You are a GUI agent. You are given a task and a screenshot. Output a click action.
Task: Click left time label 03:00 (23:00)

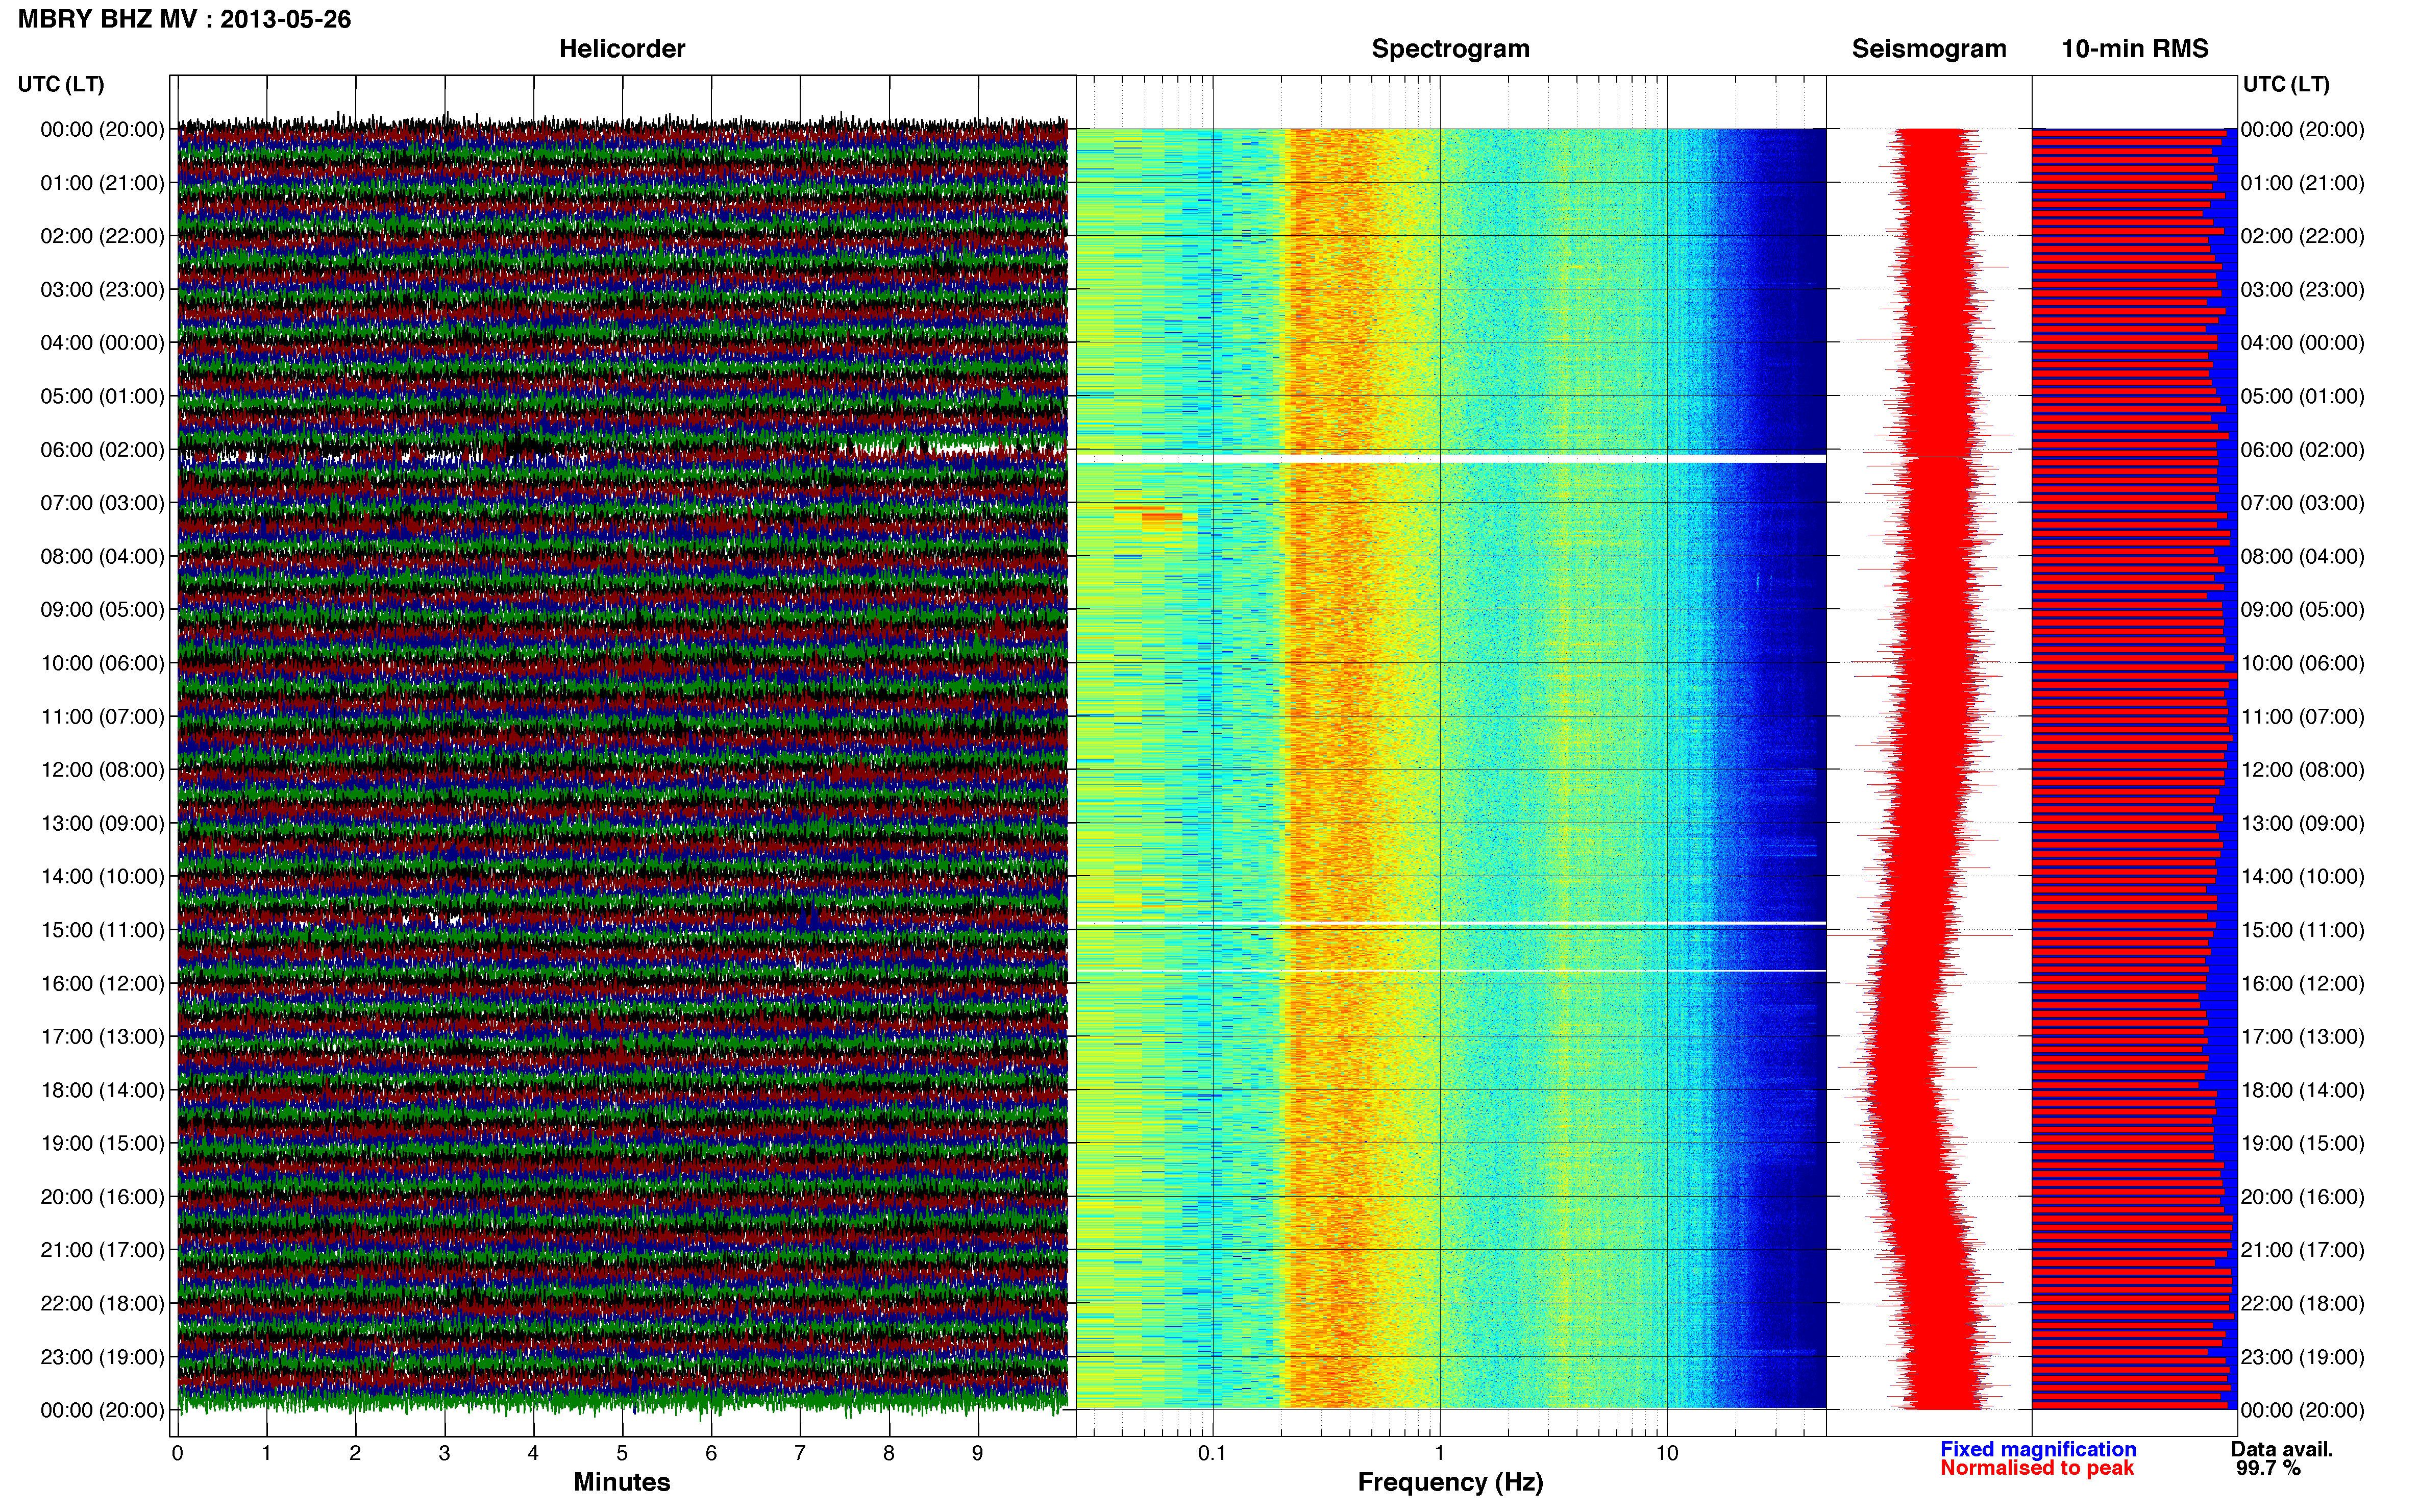pyautogui.click(x=102, y=290)
